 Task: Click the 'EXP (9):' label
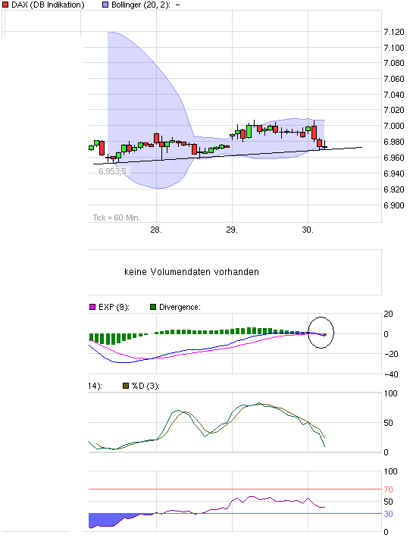point(114,307)
